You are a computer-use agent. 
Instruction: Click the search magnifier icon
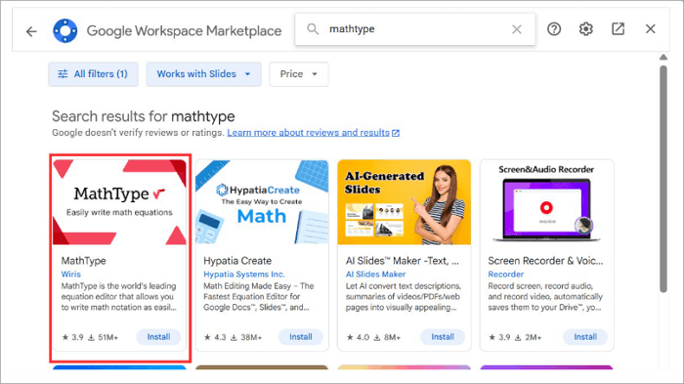(313, 29)
